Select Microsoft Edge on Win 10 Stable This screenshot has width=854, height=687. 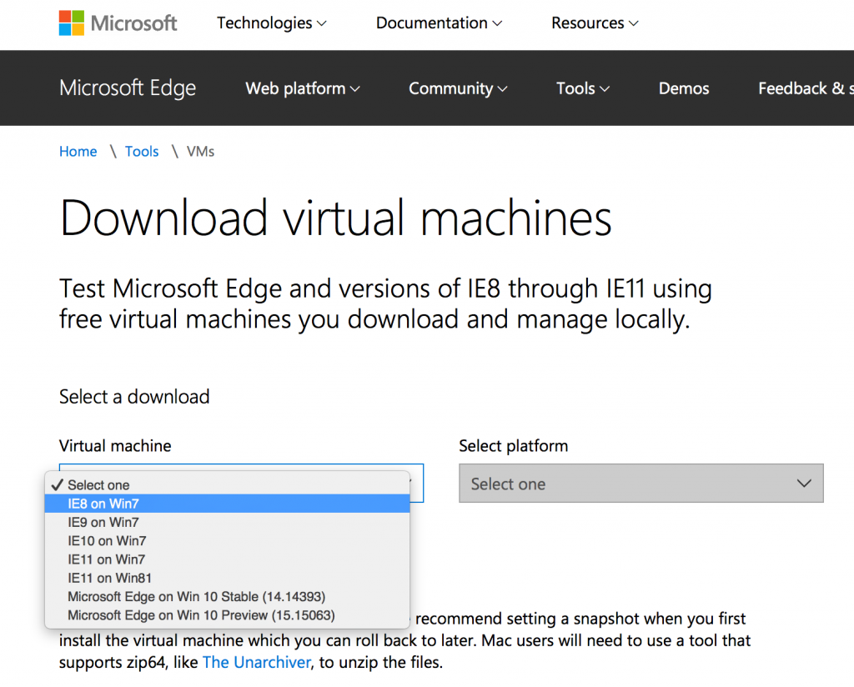227,596
